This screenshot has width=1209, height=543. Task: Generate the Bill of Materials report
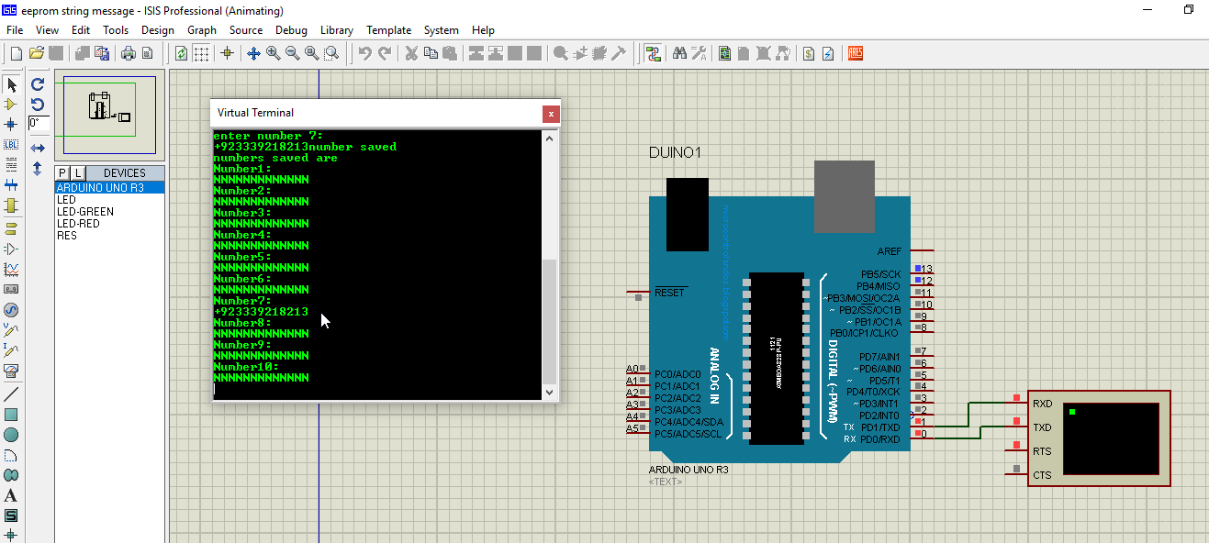point(806,52)
